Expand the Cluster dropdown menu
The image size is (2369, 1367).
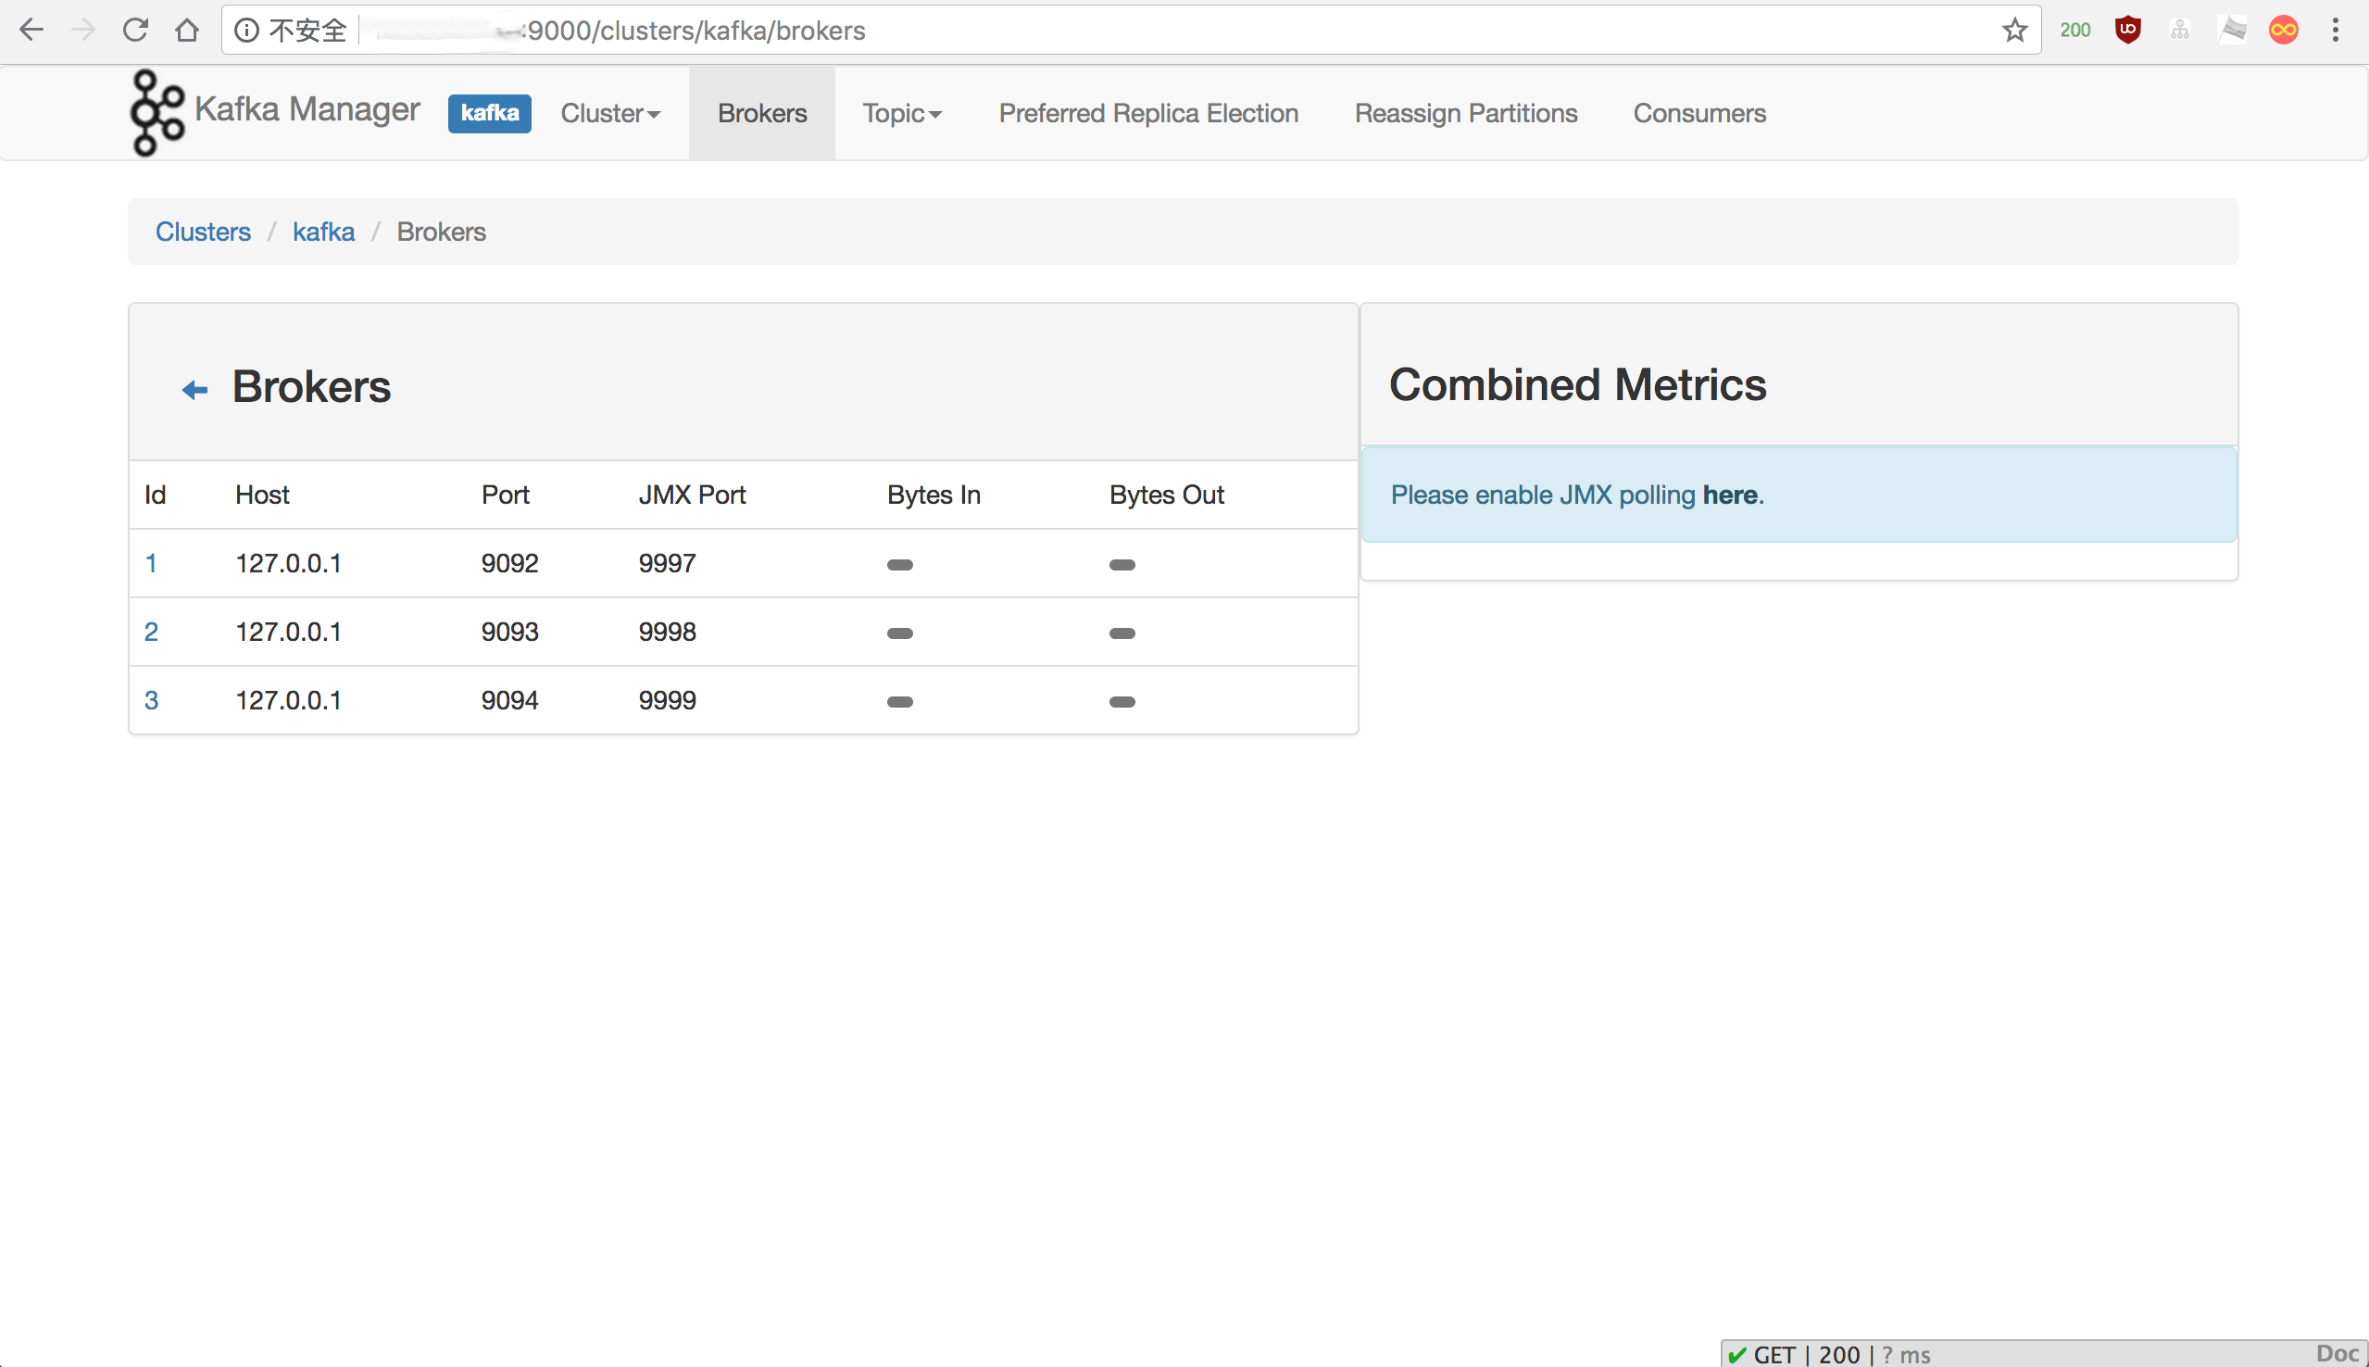coord(610,114)
